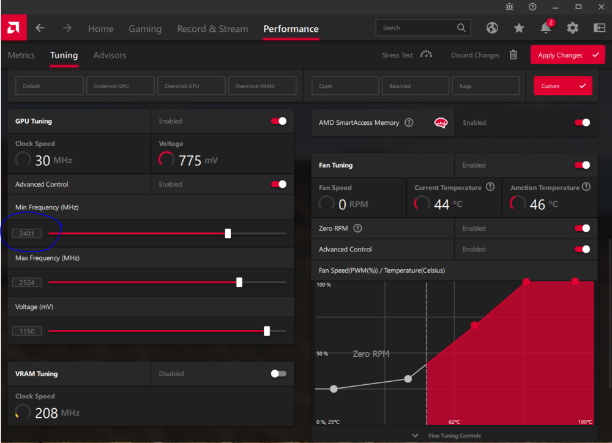
Task: Switch to the Metrics tab
Action: click(x=21, y=55)
